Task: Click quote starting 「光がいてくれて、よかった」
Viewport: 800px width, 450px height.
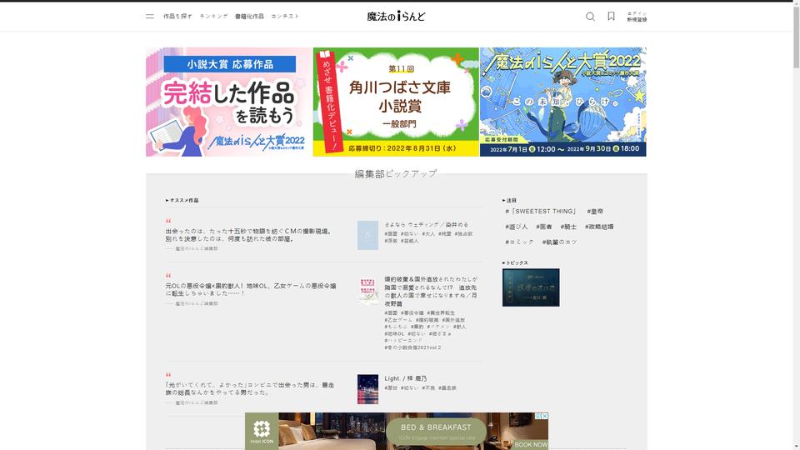Action: click(249, 388)
